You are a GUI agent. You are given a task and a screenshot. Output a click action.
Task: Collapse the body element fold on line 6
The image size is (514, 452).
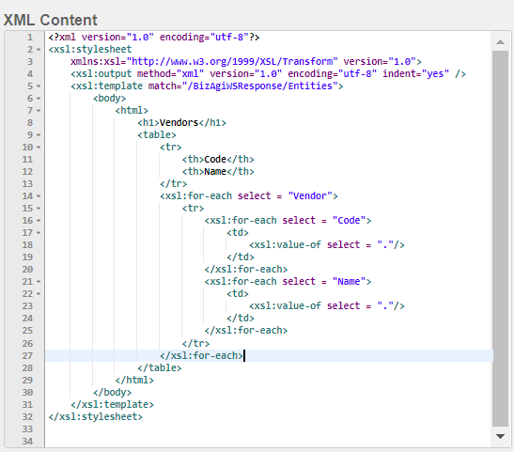coord(39,99)
